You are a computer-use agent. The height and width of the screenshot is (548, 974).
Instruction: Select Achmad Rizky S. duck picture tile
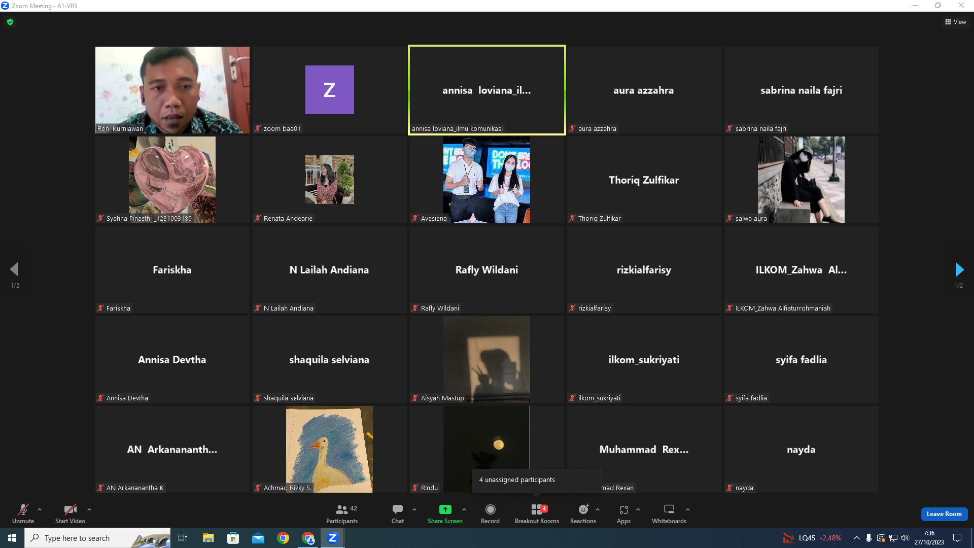(x=330, y=449)
